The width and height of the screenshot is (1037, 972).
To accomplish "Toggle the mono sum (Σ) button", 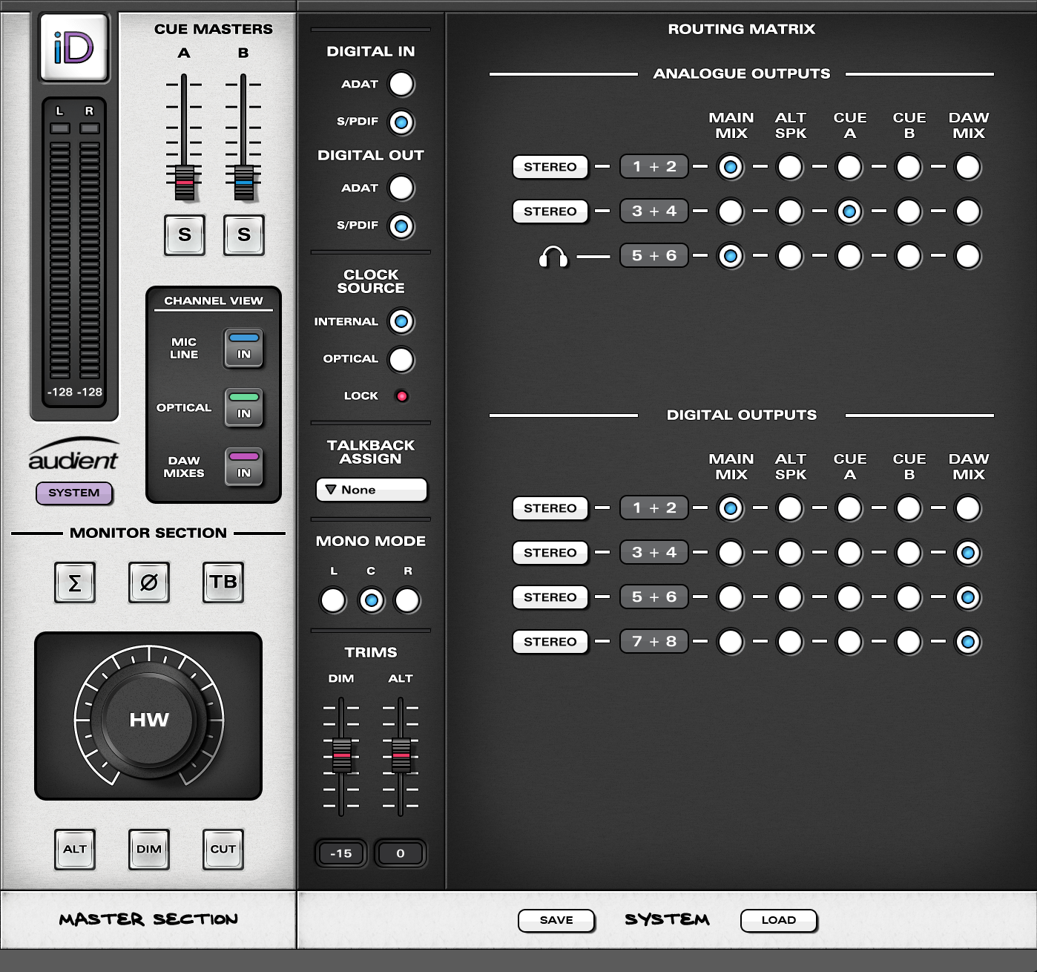I will pyautogui.click(x=74, y=583).
